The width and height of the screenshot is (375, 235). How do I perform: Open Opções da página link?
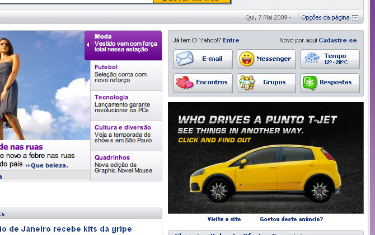pyautogui.click(x=325, y=18)
